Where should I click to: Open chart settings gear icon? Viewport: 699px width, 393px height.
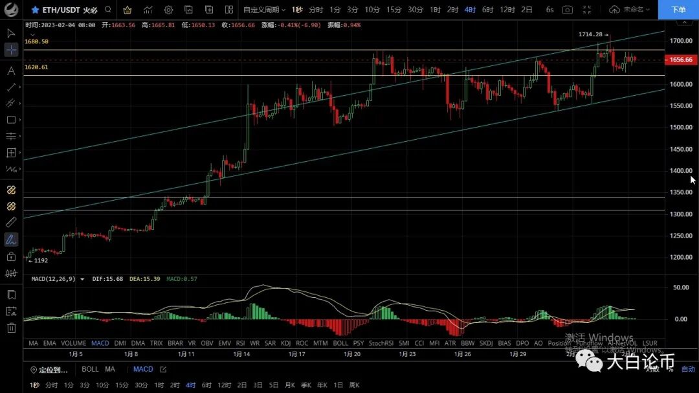tap(168, 9)
